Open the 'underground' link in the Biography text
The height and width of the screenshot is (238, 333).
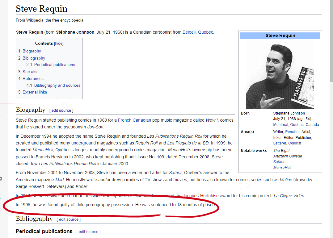(x=83, y=143)
